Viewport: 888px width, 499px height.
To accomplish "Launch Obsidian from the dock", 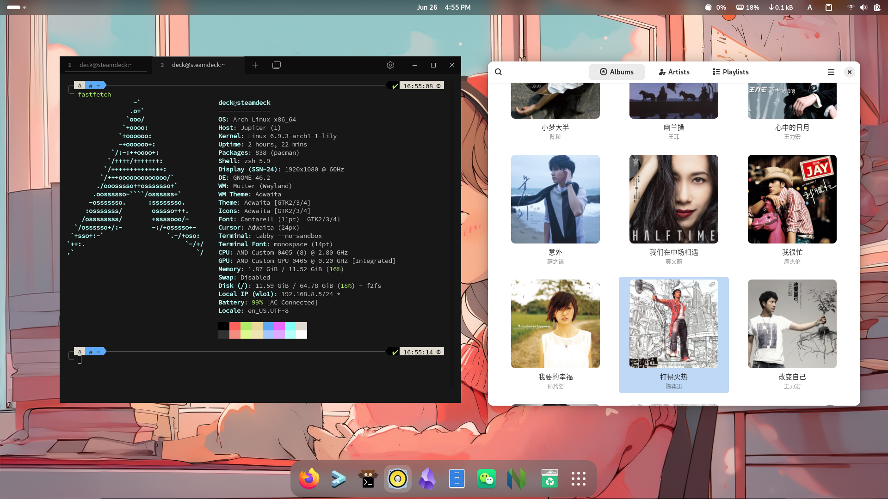I will pyautogui.click(x=427, y=479).
